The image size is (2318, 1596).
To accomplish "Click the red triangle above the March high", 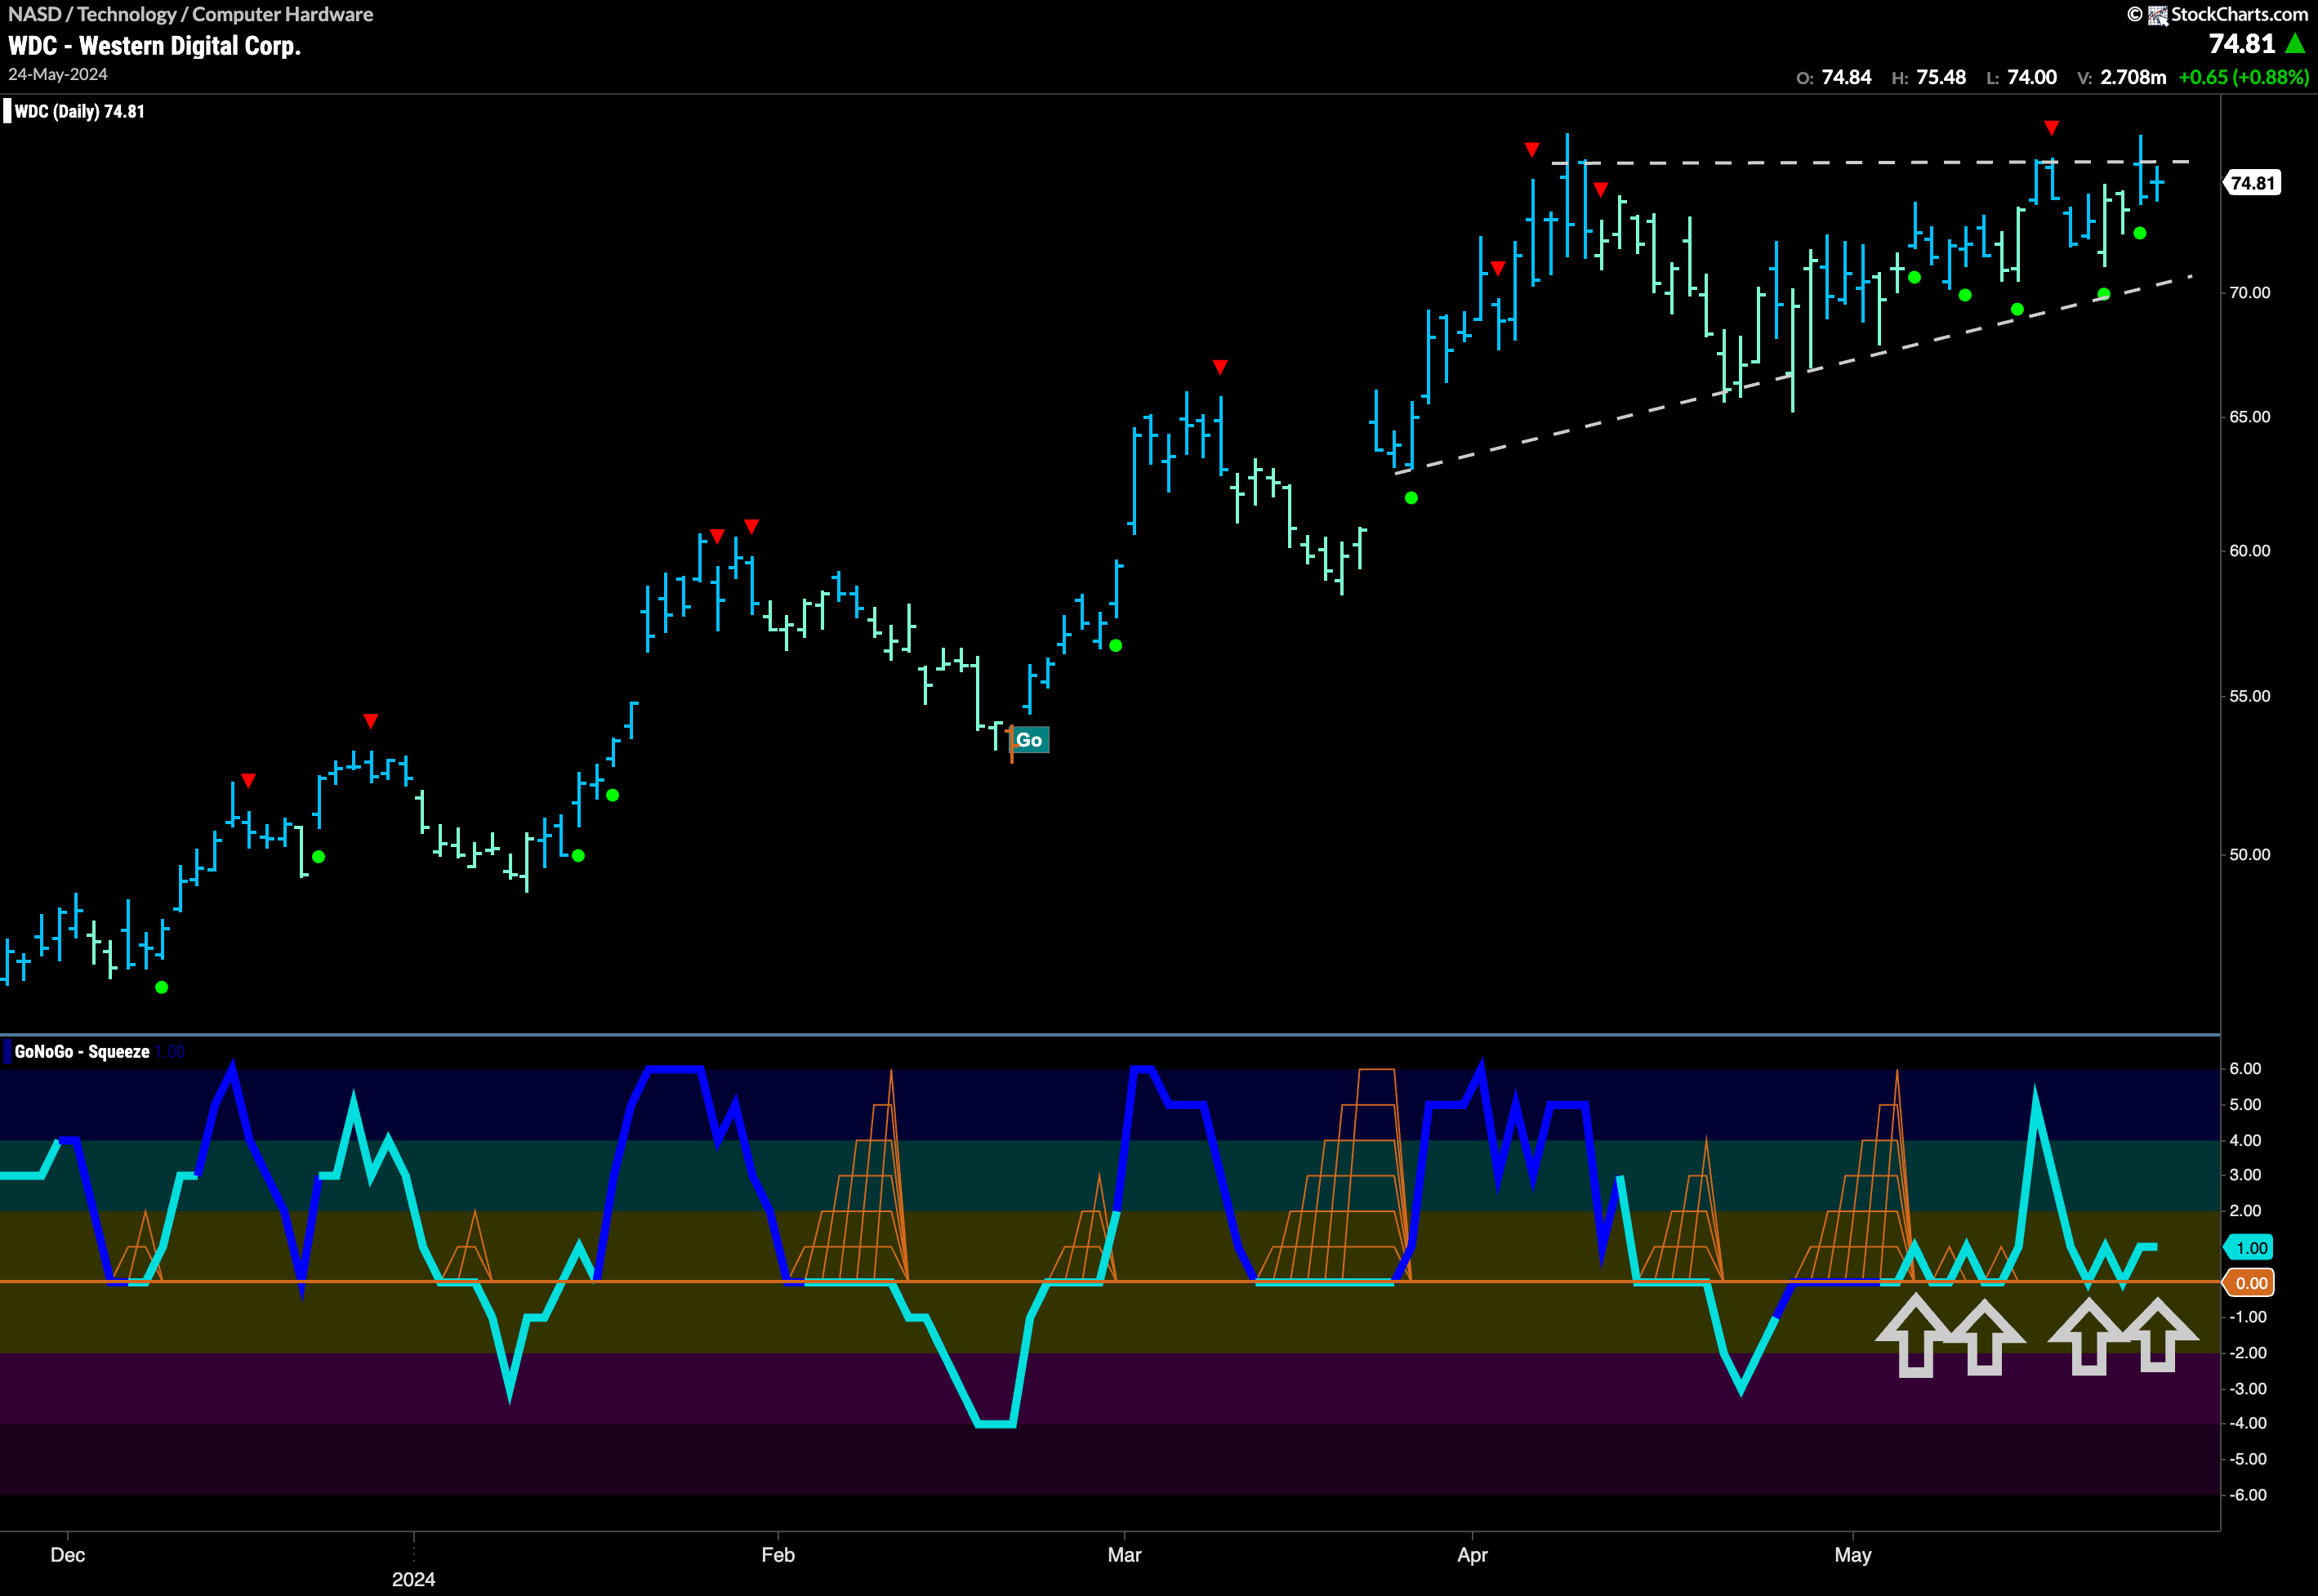I will tap(1220, 367).
